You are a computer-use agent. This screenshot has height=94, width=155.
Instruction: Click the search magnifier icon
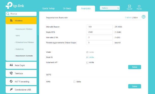coord(8,14)
